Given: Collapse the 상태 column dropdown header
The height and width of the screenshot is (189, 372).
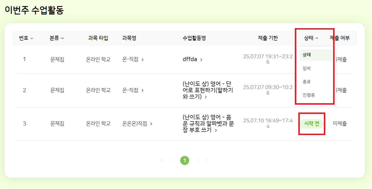Looking at the screenshot, I should tap(311, 38).
